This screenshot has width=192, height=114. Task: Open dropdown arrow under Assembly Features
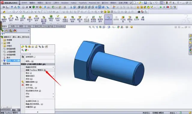(51, 23)
